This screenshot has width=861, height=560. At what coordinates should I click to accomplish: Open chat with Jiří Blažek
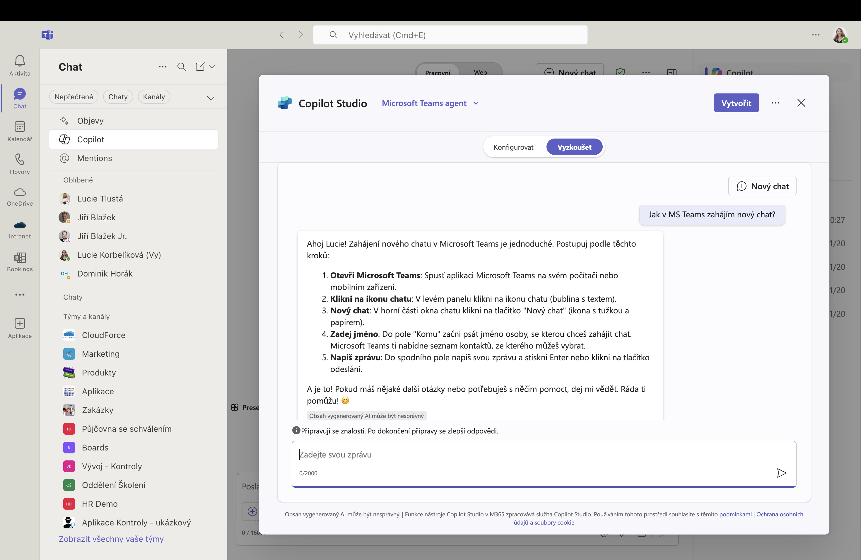134,217
